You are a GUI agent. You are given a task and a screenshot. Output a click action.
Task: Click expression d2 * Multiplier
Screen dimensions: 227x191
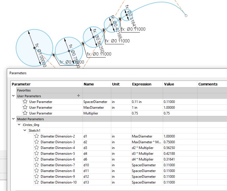(143, 148)
